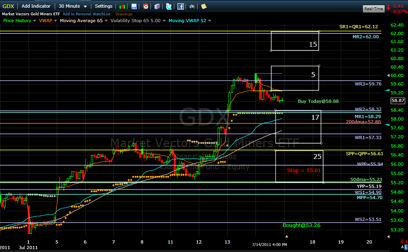Click the 62.40 price axis label

397,25
